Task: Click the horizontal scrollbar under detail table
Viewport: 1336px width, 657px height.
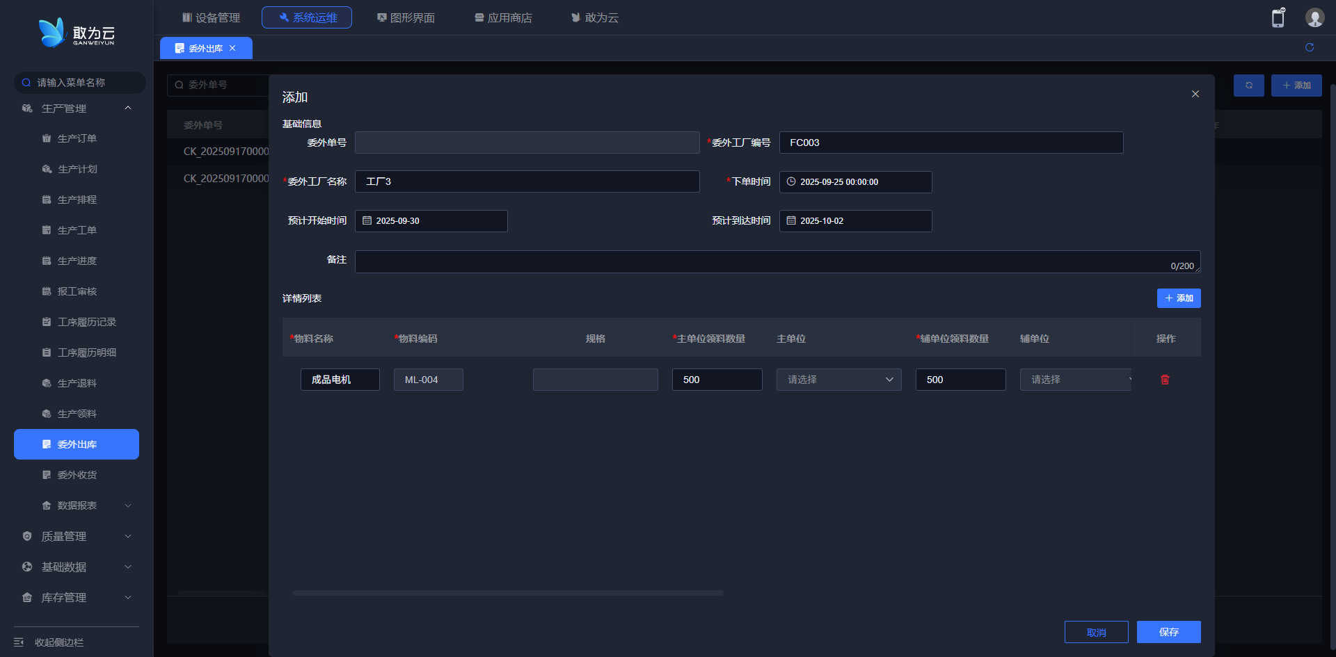Action: 508,593
